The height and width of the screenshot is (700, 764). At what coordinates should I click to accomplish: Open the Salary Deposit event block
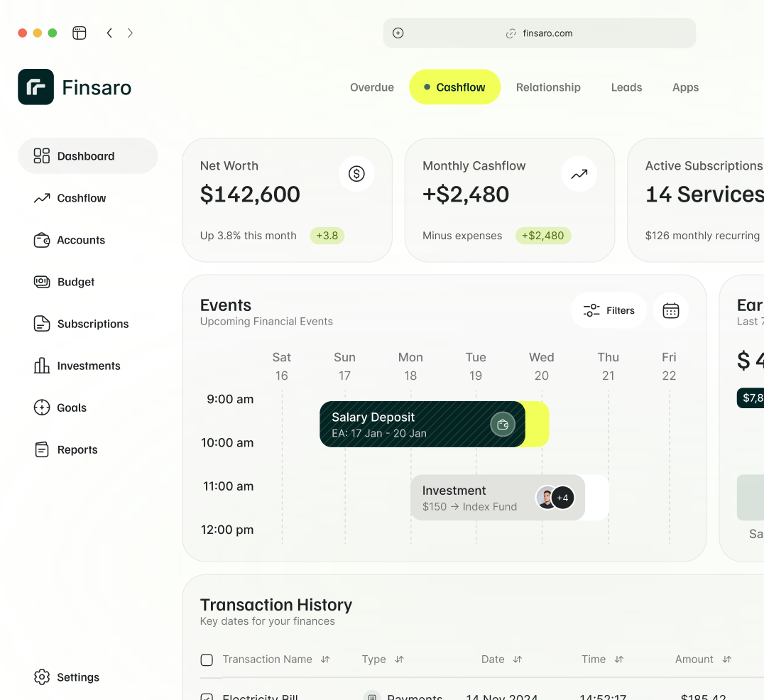point(422,425)
